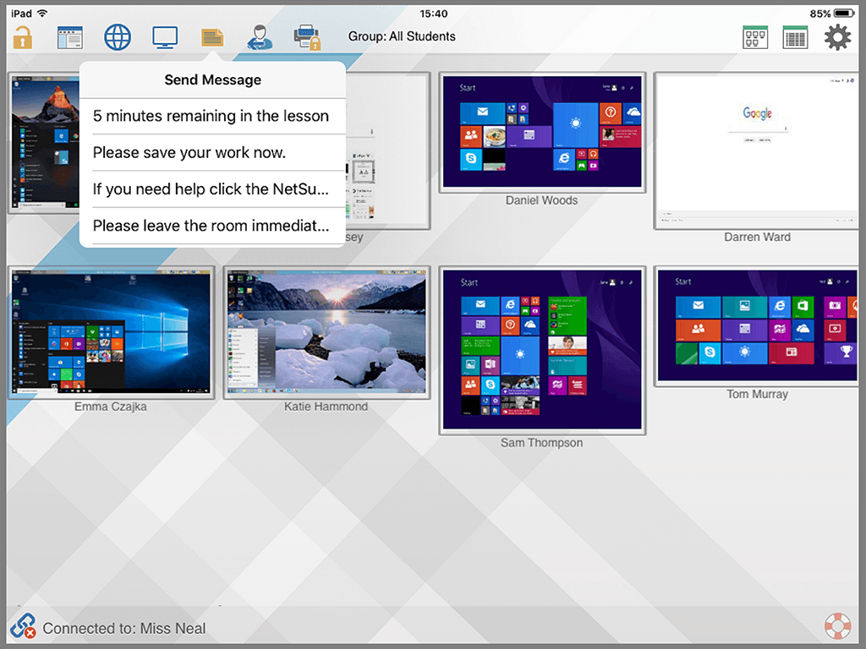Click the send message note icon

pyautogui.click(x=212, y=37)
